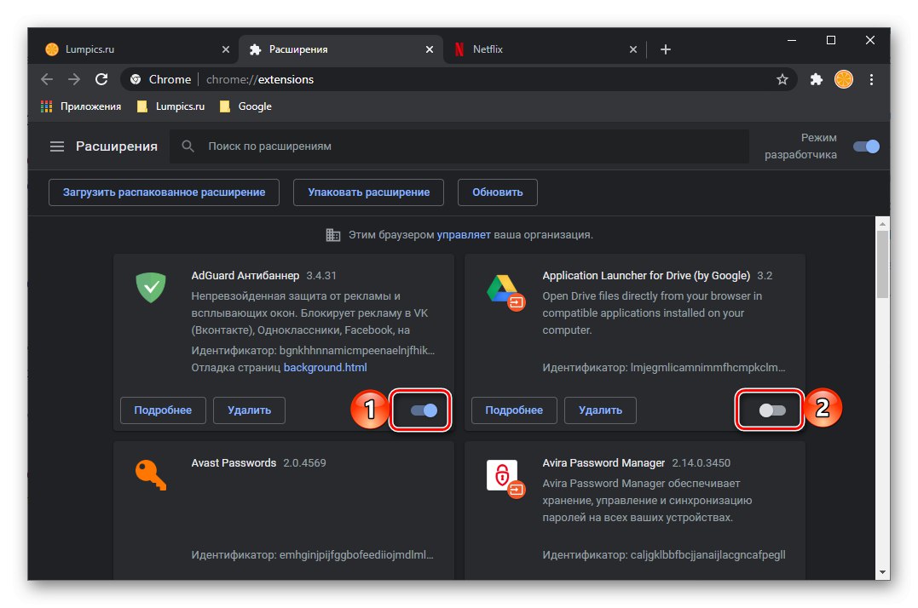Open the background.html debug link
The image size is (918, 608).
pos(326,368)
